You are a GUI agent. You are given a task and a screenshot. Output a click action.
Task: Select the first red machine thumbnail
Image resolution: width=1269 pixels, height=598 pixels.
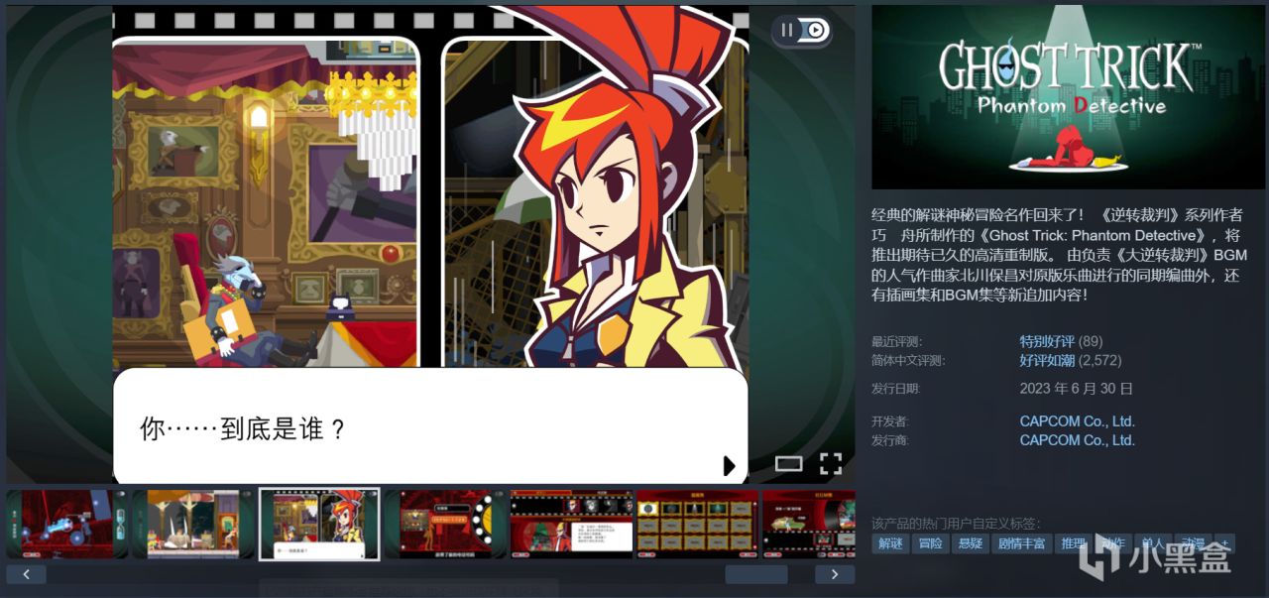coord(67,524)
